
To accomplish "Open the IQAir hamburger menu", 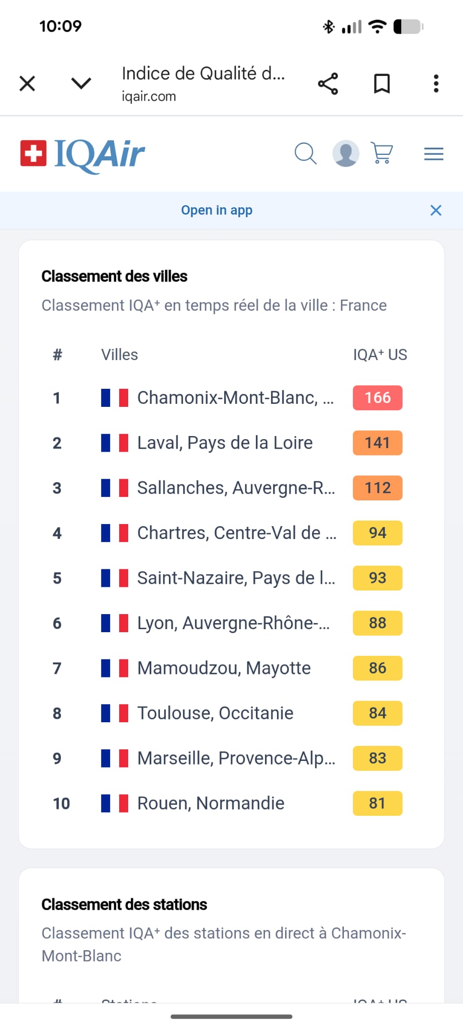I will coord(433,153).
